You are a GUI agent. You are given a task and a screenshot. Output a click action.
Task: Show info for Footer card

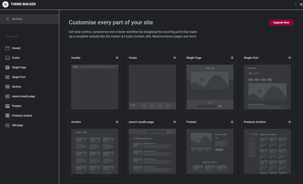175,58
